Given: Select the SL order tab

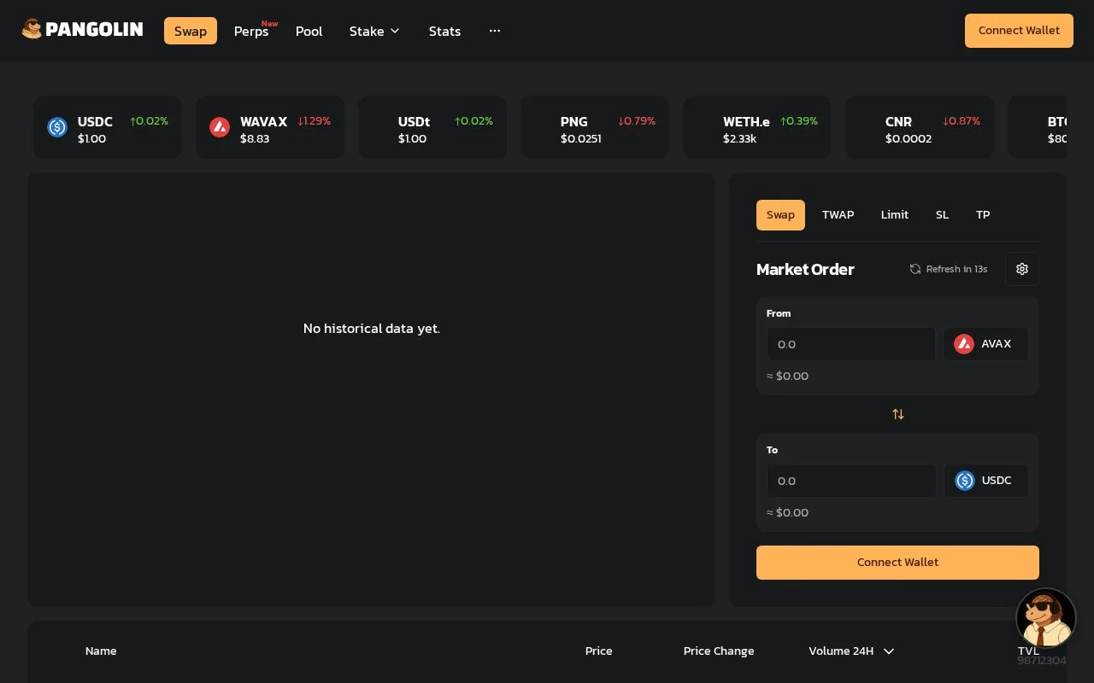Looking at the screenshot, I should click(x=942, y=215).
